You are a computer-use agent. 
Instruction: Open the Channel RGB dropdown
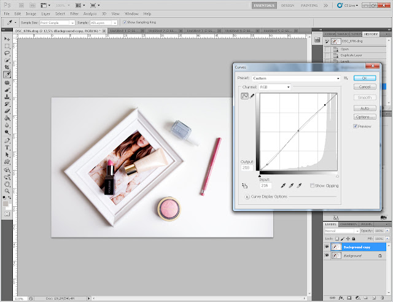[274, 87]
